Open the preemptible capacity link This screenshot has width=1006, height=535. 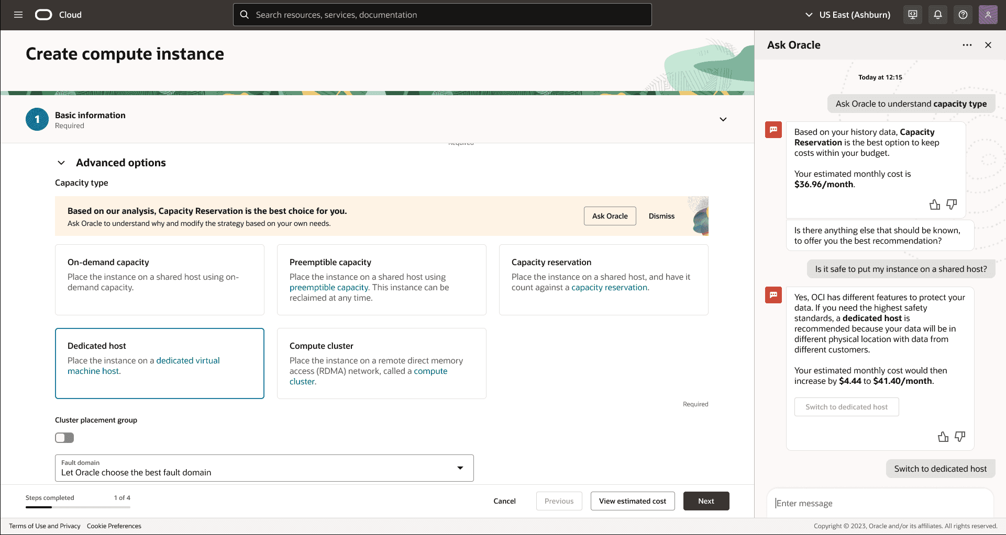(x=329, y=287)
